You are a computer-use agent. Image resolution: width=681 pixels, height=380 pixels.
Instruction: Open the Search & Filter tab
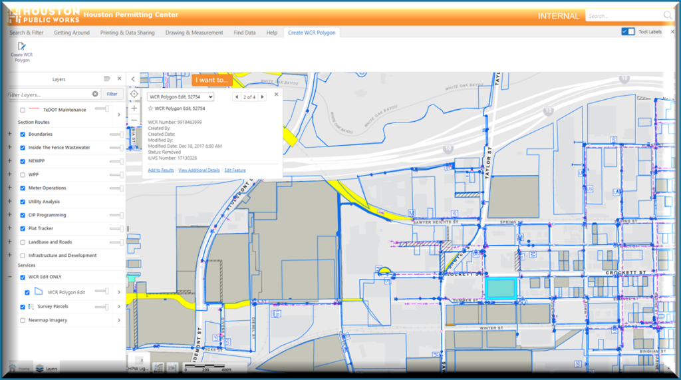coord(26,33)
